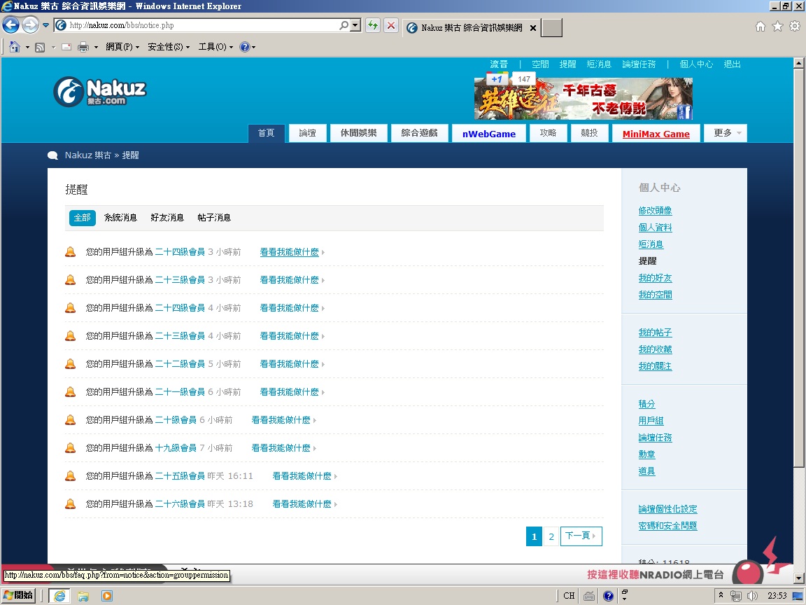Click the Stop loading X icon
The height and width of the screenshot is (605, 806).
point(391,26)
